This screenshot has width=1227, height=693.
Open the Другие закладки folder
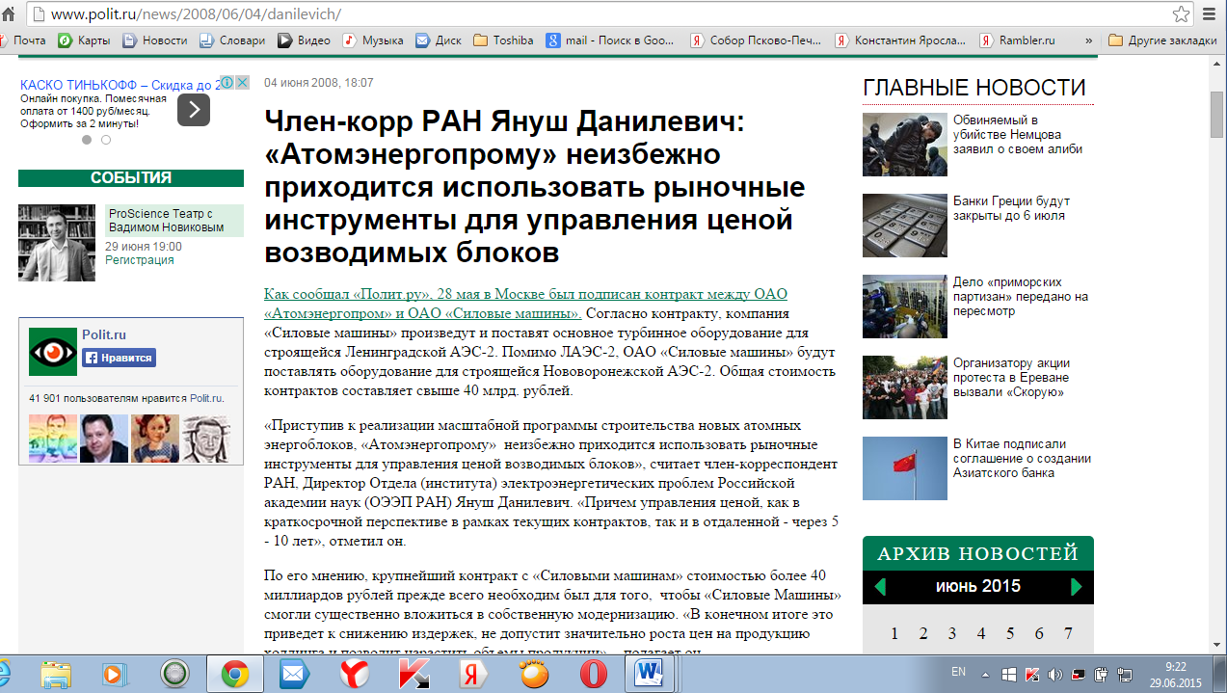click(1163, 40)
